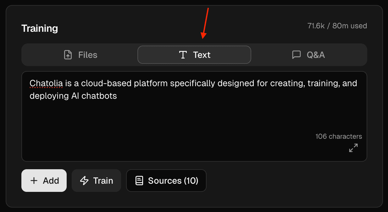Open the Q&A tab label
The image size is (388, 212).
click(316, 55)
